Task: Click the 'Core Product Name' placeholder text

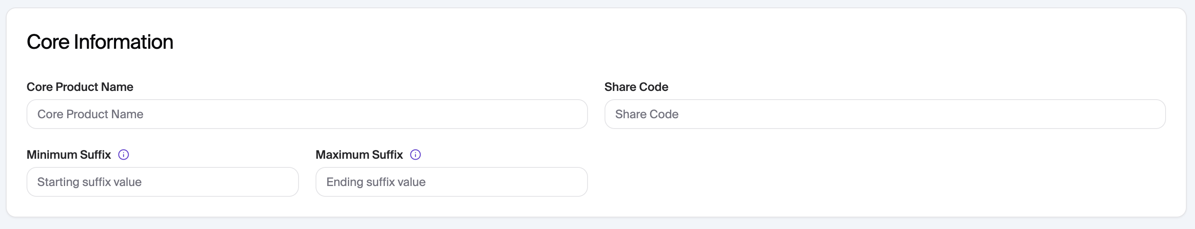Action: coord(90,114)
